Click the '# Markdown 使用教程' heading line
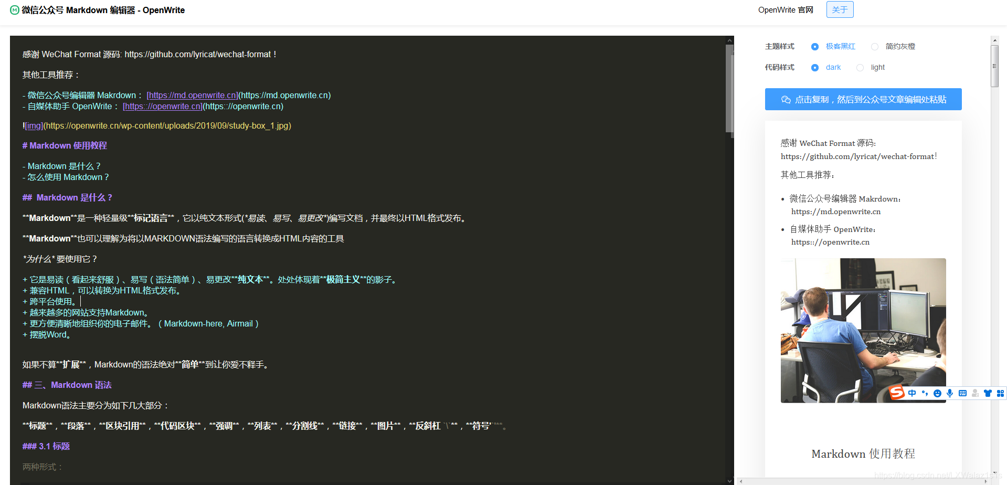1007x485 pixels. [x=65, y=145]
